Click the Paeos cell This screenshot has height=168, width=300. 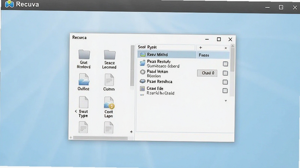pos(213,55)
